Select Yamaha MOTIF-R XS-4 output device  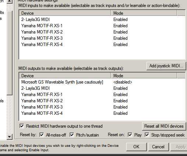coord(102,113)
